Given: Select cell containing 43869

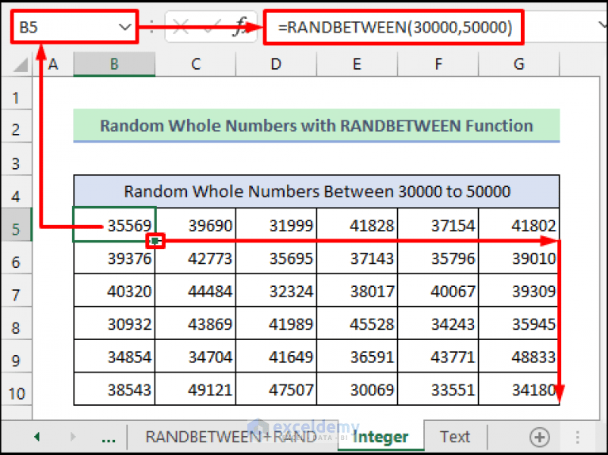Looking at the screenshot, I should [196, 323].
